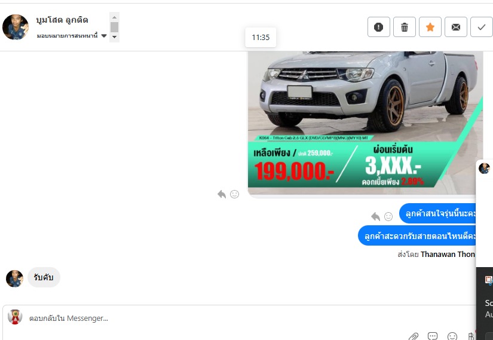Image resolution: width=493 pixels, height=340 pixels.
Task: Reply to ลูกค้าสนใจรุ่นนี้ message via arrow
Action: 375,216
